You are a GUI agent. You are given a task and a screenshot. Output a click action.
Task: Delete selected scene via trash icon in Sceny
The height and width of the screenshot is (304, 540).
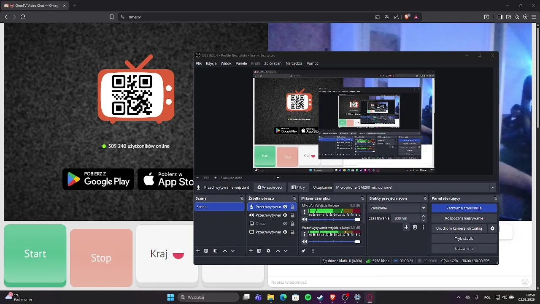point(206,251)
